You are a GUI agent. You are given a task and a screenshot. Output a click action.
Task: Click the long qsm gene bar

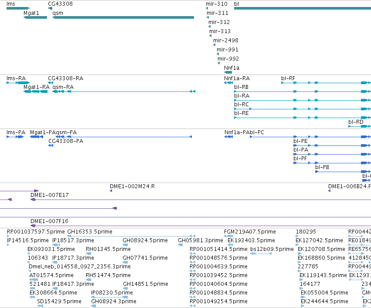pos(123,17)
